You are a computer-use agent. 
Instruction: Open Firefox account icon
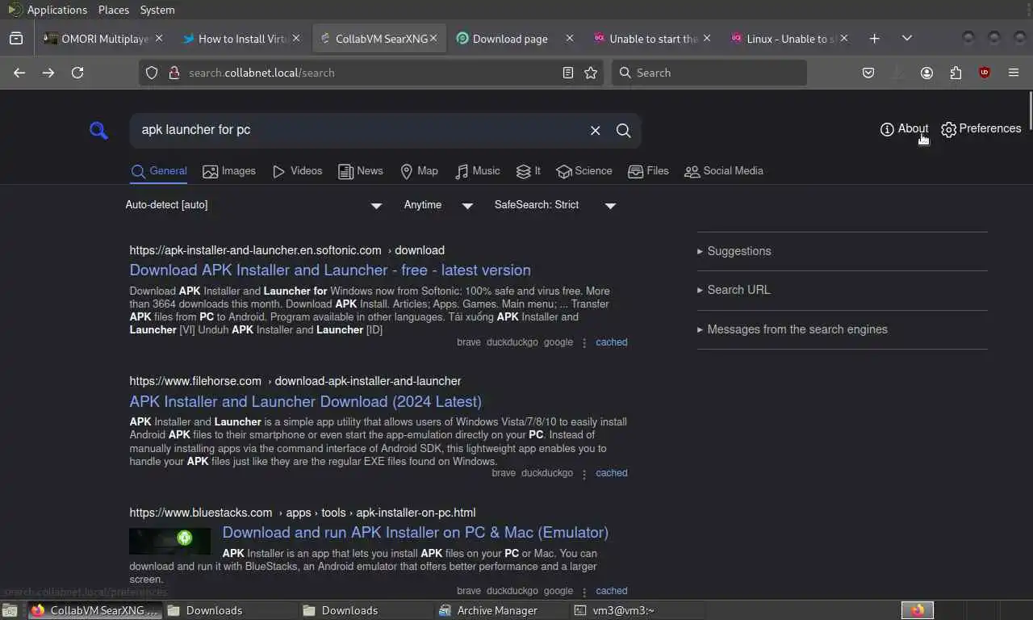[926, 73]
